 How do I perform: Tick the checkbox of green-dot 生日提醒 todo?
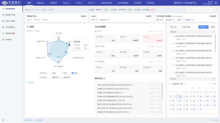point(172,72)
